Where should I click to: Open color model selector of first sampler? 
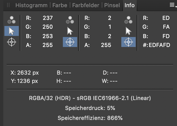click(x=12, y=20)
